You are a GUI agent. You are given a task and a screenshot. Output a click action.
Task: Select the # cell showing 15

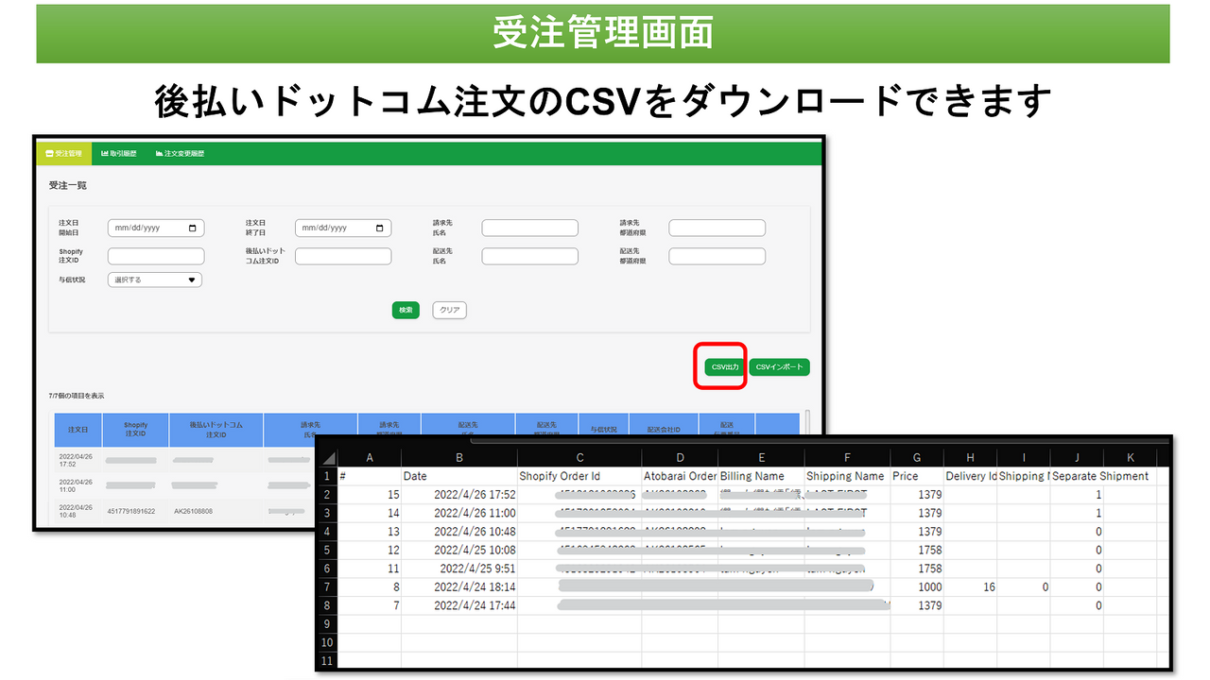tap(370, 495)
